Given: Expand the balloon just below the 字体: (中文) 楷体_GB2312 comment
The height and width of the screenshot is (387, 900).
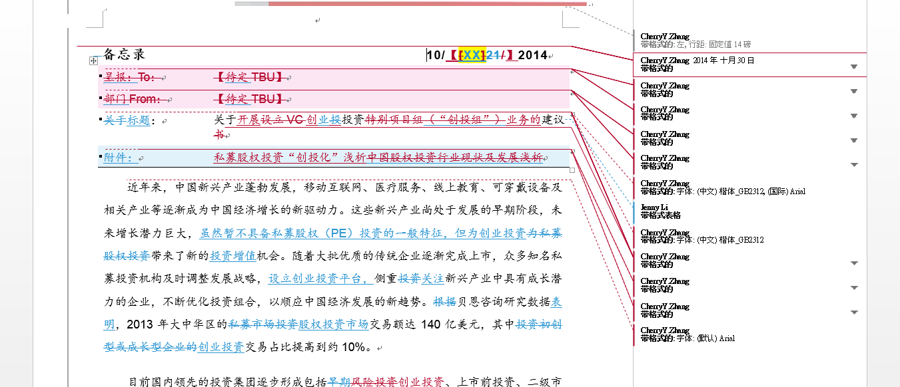Looking at the screenshot, I should click(854, 263).
